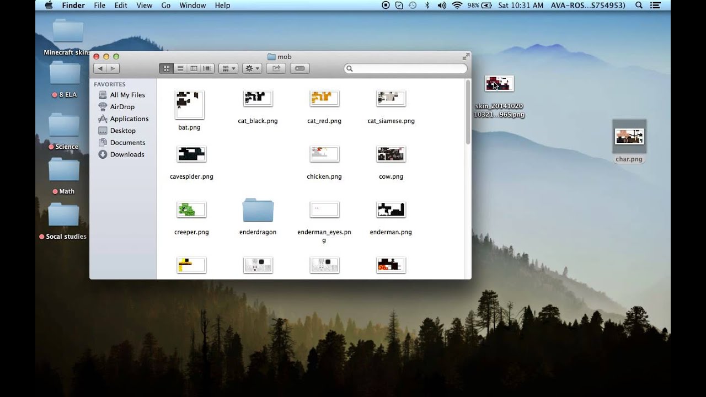Click the Wi-Fi menu bar icon
Image resolution: width=706 pixels, height=397 pixels.
(x=457, y=5)
